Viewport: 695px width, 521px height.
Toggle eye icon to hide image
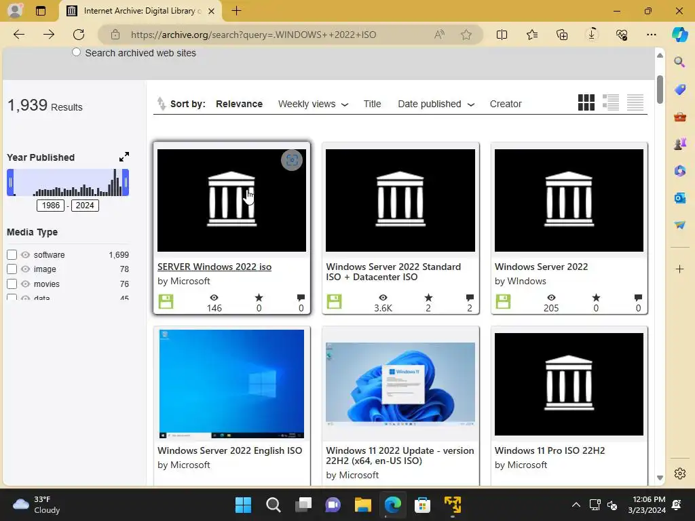pos(25,269)
